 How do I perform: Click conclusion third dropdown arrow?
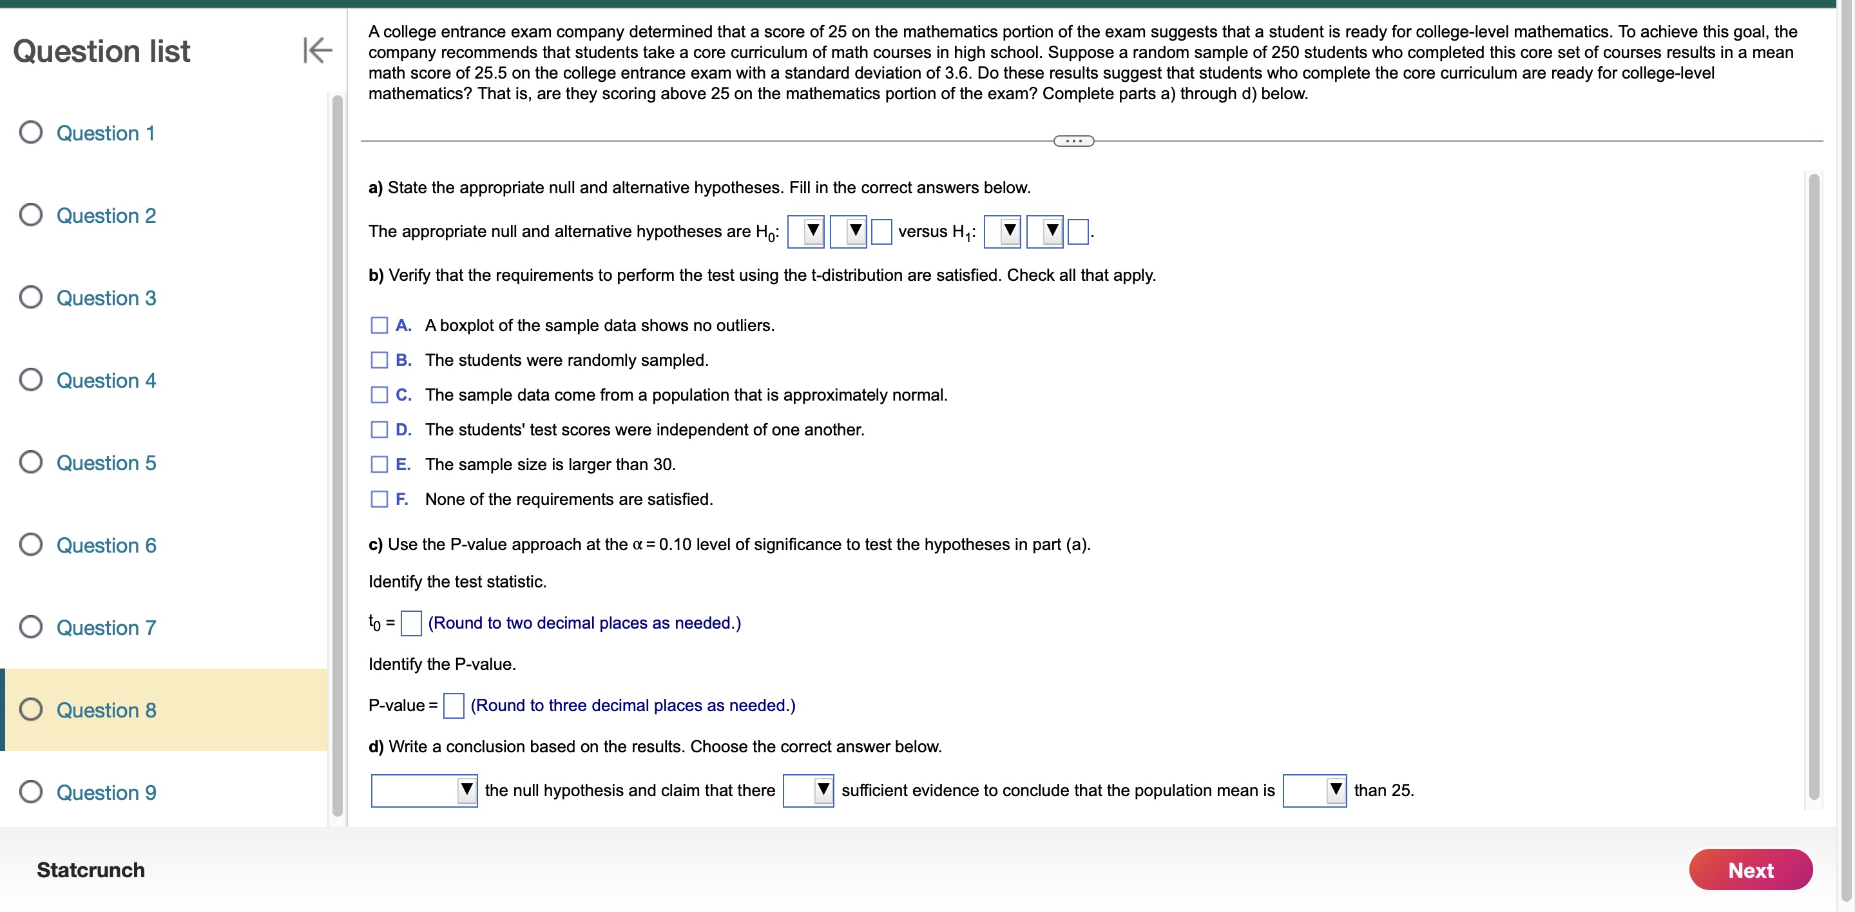point(1349,788)
